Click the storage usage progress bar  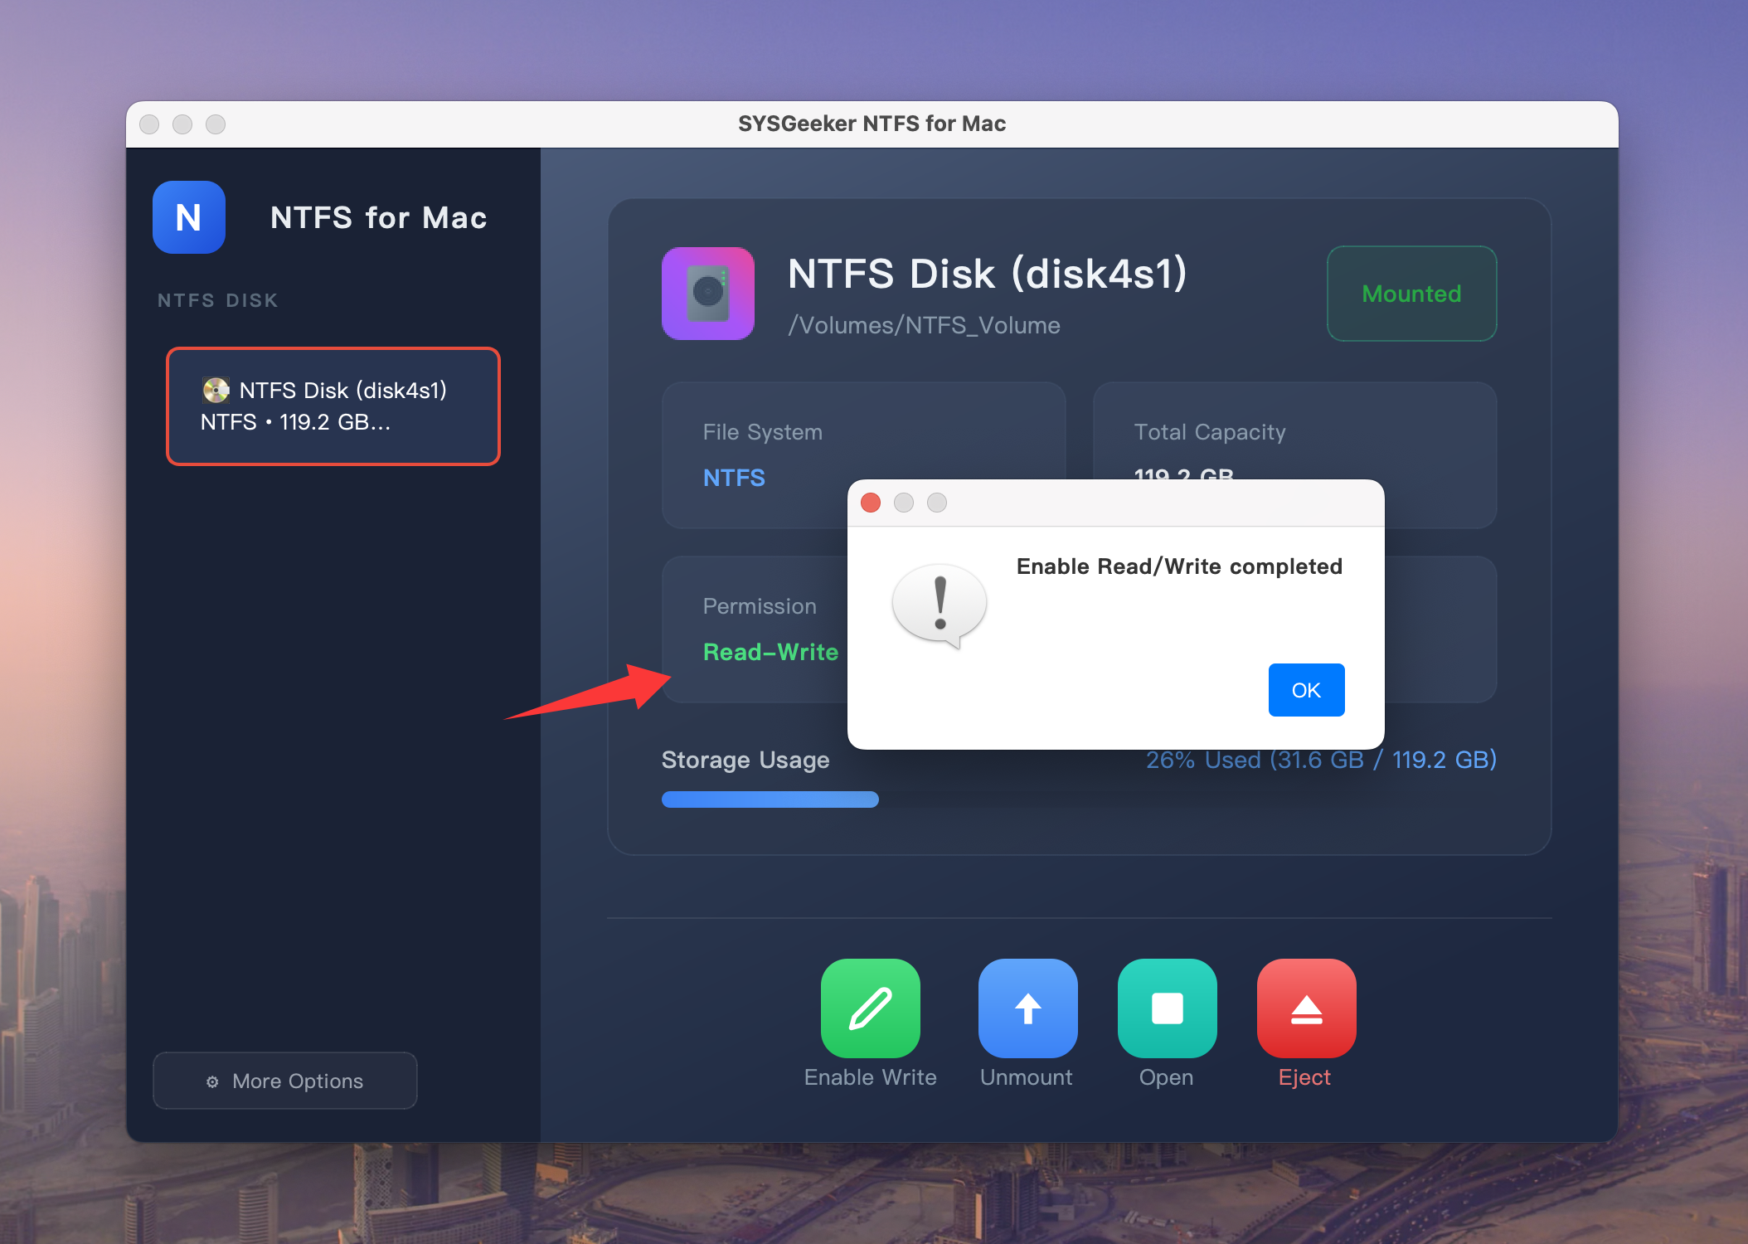[x=770, y=799]
